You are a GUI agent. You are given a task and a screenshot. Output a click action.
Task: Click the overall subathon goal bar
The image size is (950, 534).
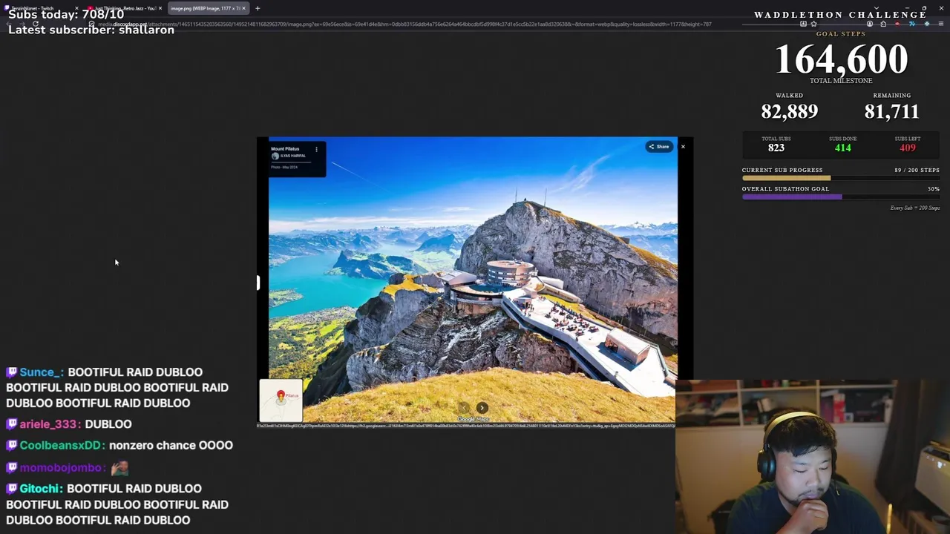click(840, 197)
